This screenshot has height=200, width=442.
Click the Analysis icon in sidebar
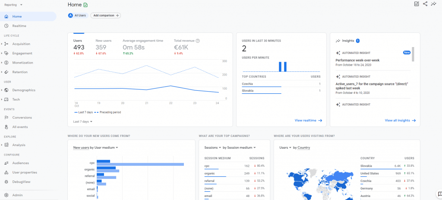tap(6, 145)
